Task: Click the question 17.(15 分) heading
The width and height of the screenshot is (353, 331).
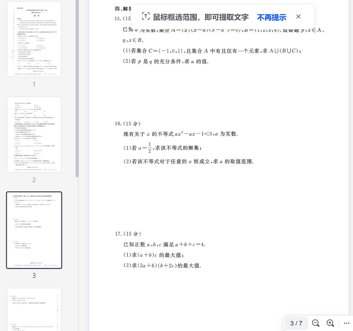Action: click(128, 234)
